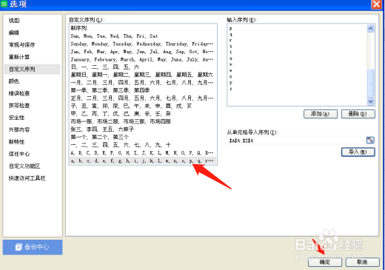The width and height of the screenshot is (385, 270).
Task: Select the 第一个, 第二个, 第三个 sequence
Action: click(143, 137)
